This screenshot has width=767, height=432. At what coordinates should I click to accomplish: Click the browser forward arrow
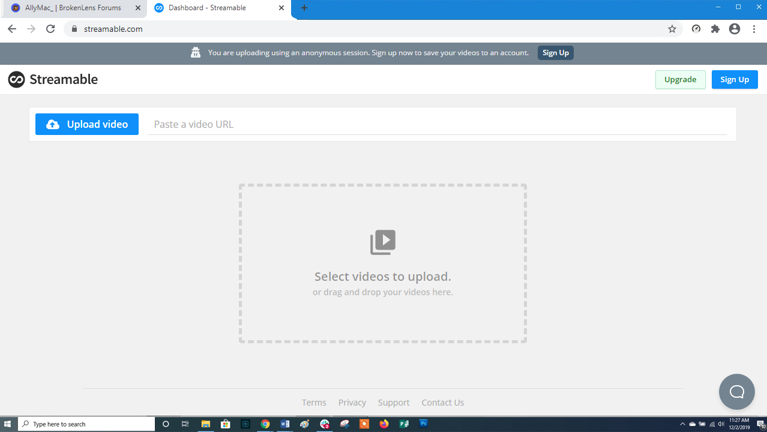click(x=31, y=29)
